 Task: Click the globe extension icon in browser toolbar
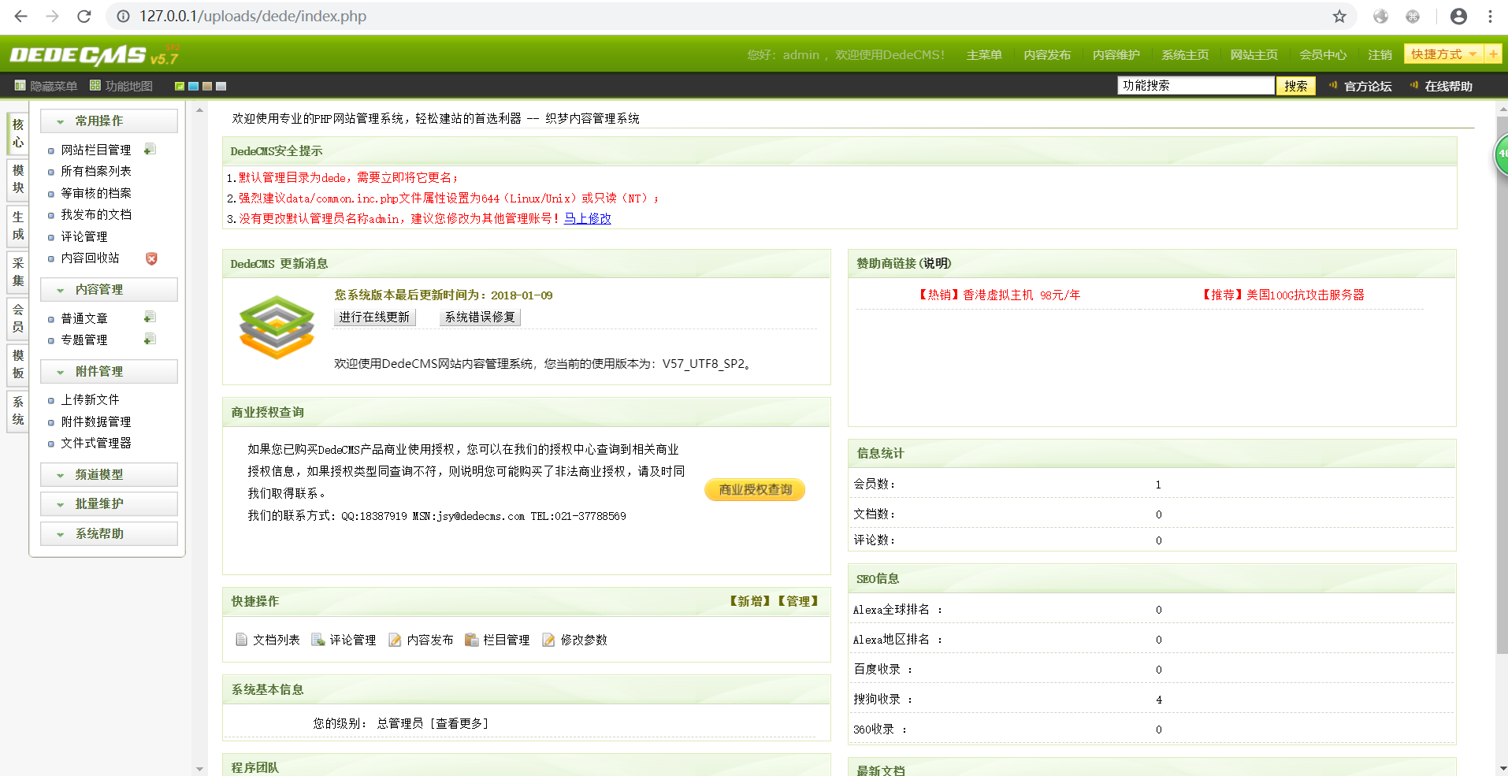(1380, 16)
